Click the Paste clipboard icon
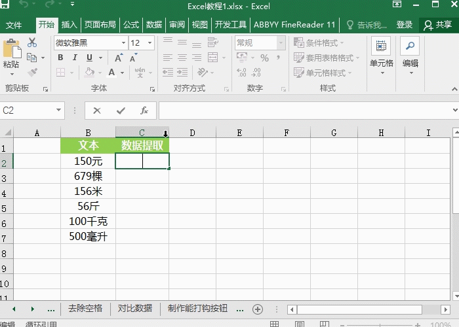The height and width of the screenshot is (327, 459). pos(11,52)
